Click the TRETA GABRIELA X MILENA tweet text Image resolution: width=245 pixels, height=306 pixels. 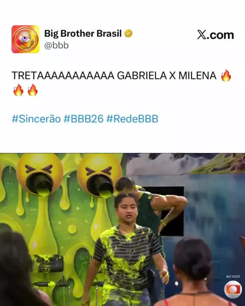click(114, 75)
